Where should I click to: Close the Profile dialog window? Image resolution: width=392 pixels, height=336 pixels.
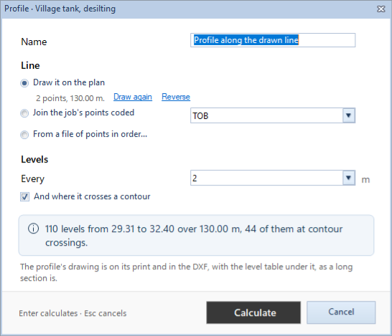381,9
